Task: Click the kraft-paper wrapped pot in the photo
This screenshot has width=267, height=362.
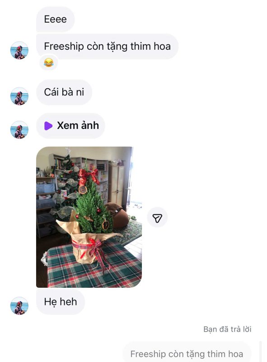Action: coord(89,246)
